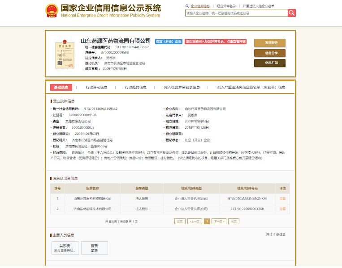Click the 共计 2 条信息 count text
The image size is (342, 268).
276,234
